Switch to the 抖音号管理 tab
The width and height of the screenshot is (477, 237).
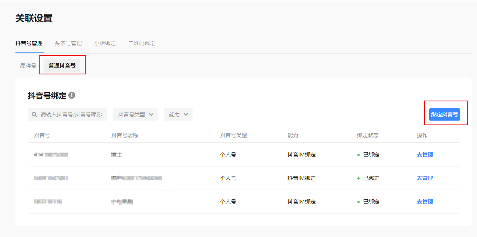tap(29, 43)
